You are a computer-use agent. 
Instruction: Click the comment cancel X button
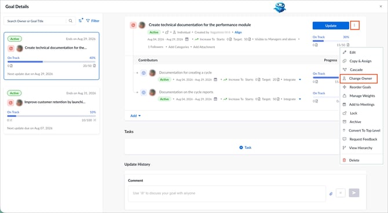coord(341,193)
